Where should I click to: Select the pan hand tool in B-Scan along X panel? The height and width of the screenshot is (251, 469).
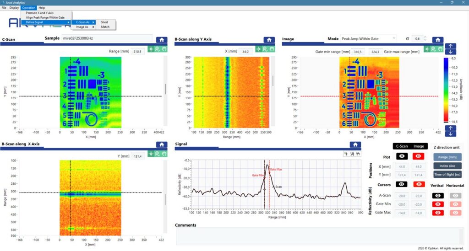[x=164, y=154]
